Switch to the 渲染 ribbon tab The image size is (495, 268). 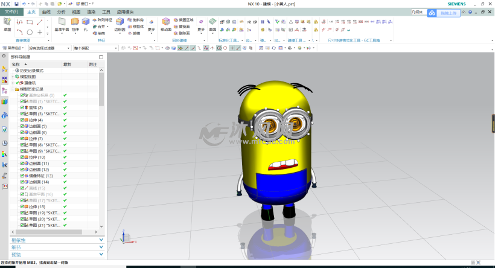[91, 12]
